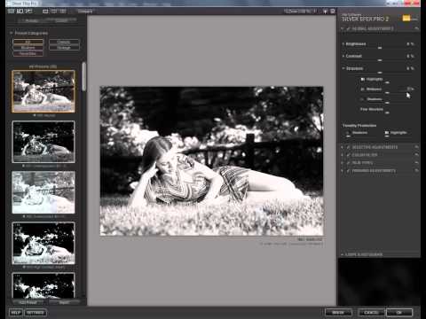
Task: Click the Highlights icon under Structure
Action: click(x=362, y=79)
